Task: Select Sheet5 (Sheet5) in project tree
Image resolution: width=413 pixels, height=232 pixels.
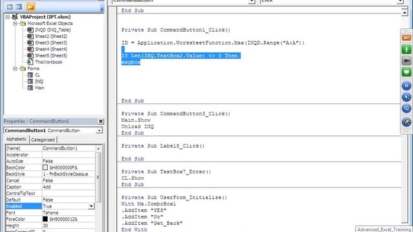Action: [x=51, y=55]
